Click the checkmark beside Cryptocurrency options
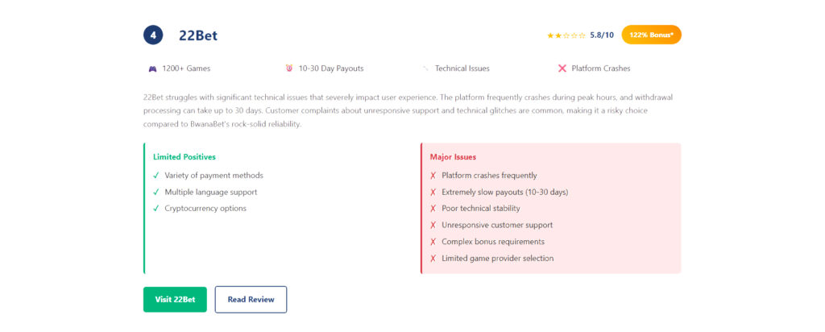The width and height of the screenshot is (825, 332). click(155, 208)
